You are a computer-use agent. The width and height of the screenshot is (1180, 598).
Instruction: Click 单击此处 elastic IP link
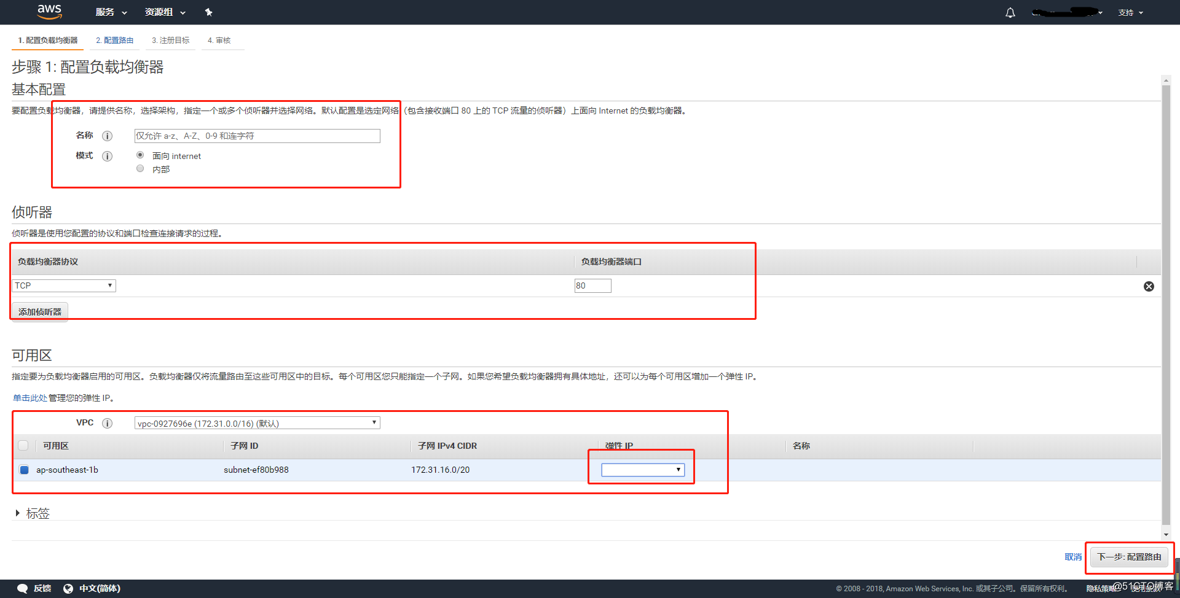click(x=30, y=398)
